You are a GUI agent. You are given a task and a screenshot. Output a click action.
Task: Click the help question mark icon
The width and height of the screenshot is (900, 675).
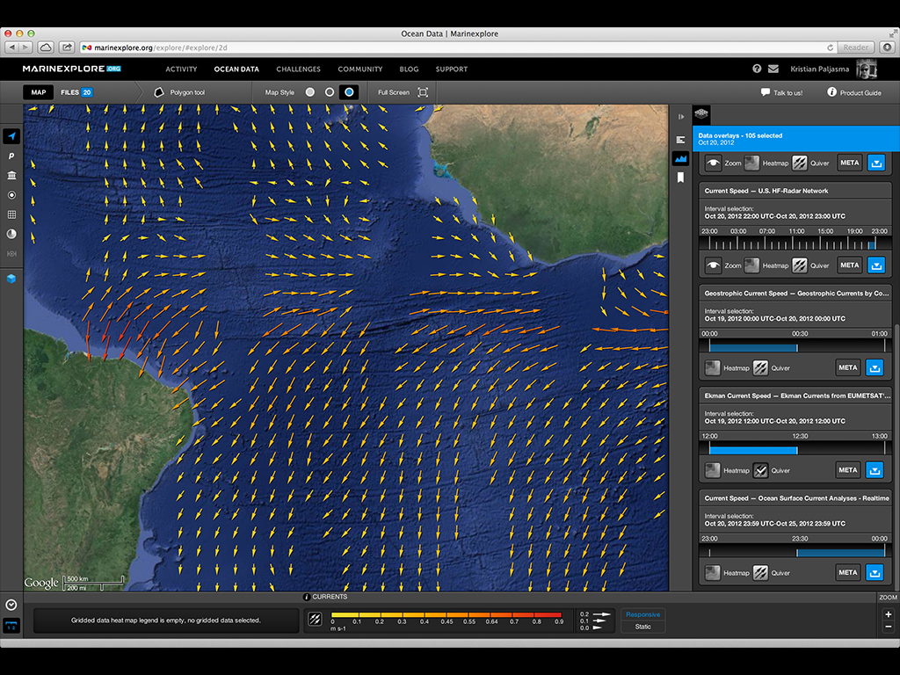(x=757, y=69)
